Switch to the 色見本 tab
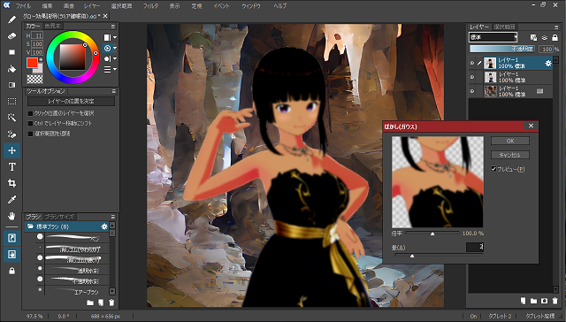 [x=53, y=26]
